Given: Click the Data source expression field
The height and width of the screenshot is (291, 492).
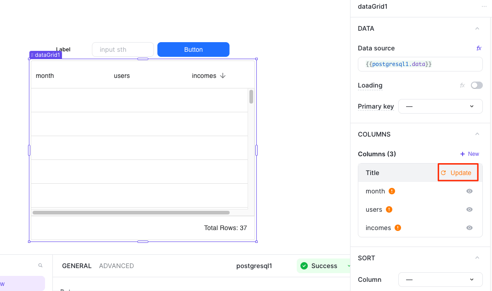Looking at the screenshot, I should point(420,64).
